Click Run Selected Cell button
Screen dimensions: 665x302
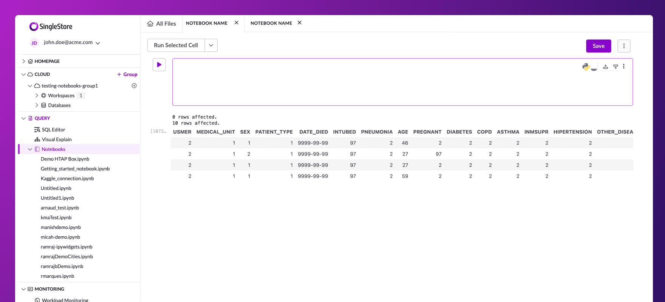pos(176,45)
